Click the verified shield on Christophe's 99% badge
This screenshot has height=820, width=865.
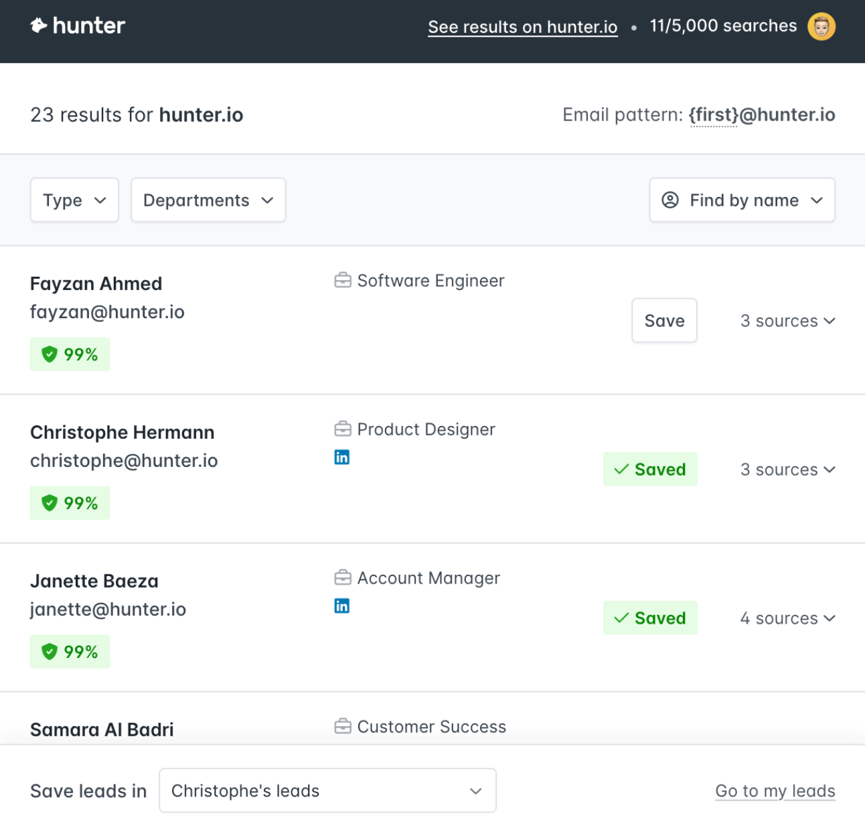click(x=50, y=503)
